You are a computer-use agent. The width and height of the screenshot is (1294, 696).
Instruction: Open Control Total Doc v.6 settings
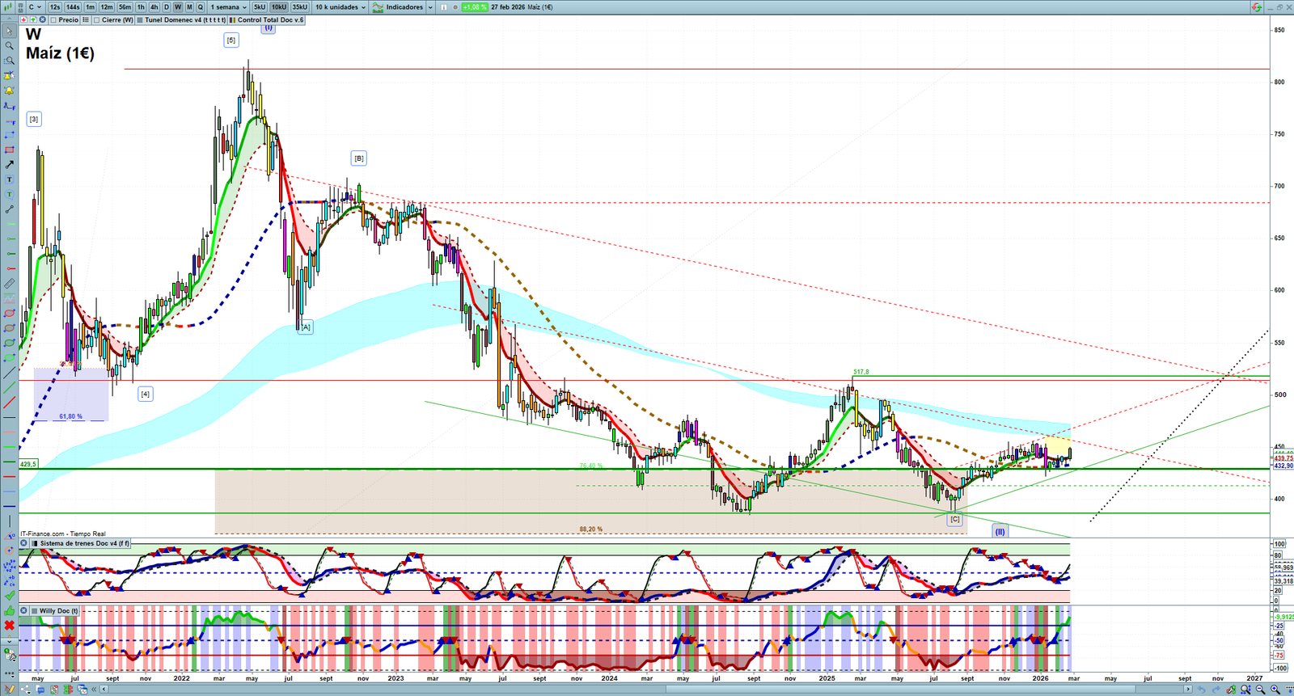click(270, 20)
